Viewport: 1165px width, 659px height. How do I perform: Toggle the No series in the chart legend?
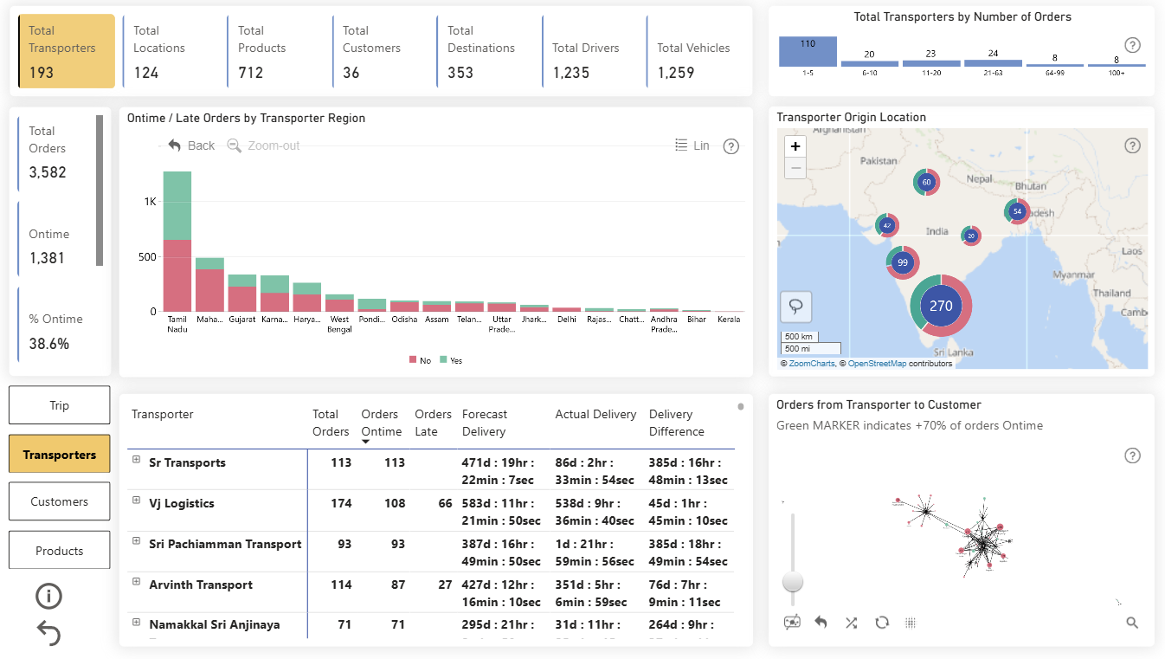[x=420, y=360]
